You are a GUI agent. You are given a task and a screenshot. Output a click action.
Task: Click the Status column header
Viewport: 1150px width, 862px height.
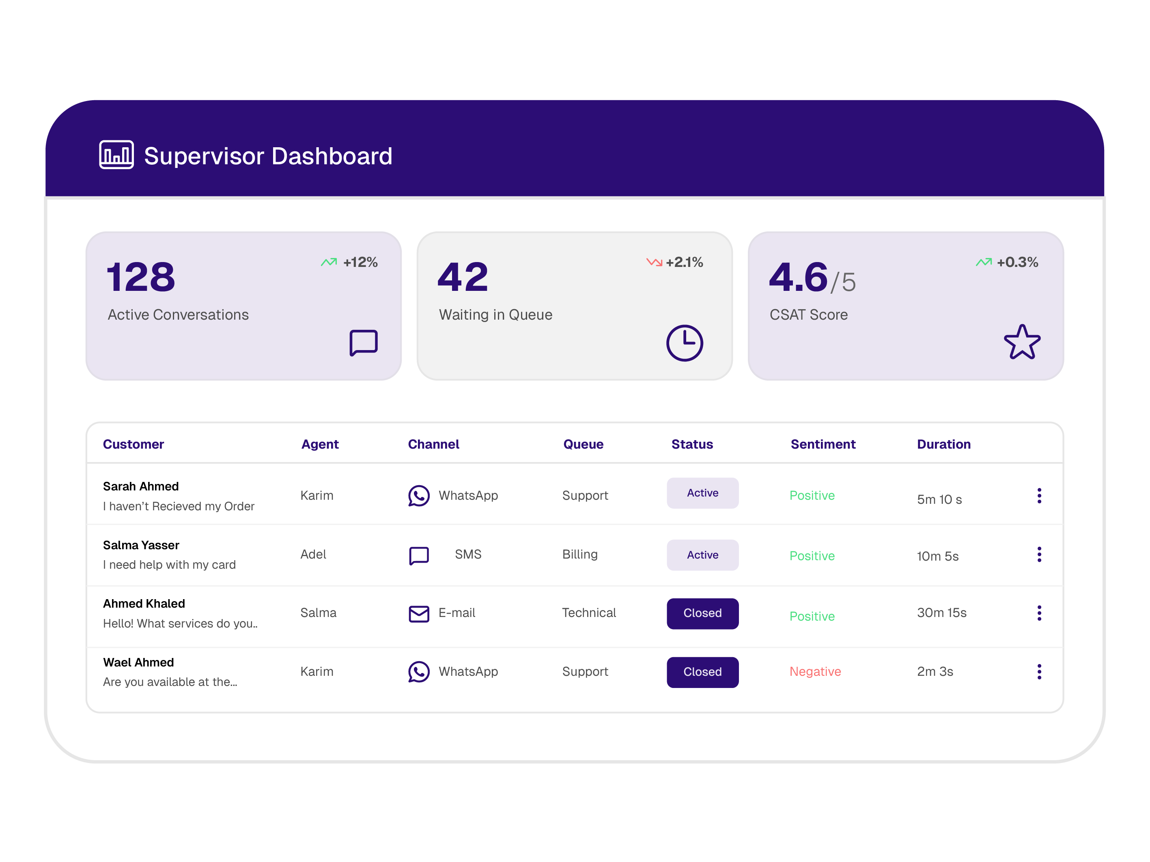pyautogui.click(x=692, y=444)
